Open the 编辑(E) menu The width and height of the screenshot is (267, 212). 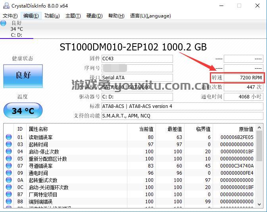coord(31,16)
